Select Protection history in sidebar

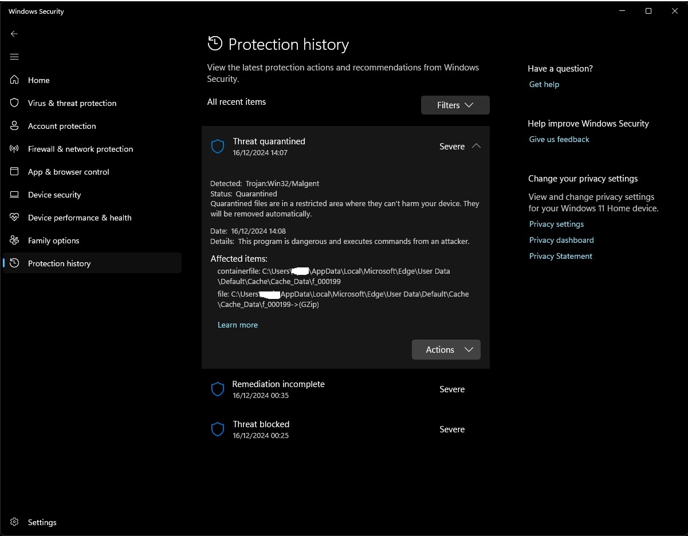pos(92,263)
